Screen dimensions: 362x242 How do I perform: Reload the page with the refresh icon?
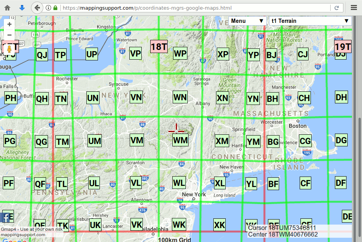point(336,8)
